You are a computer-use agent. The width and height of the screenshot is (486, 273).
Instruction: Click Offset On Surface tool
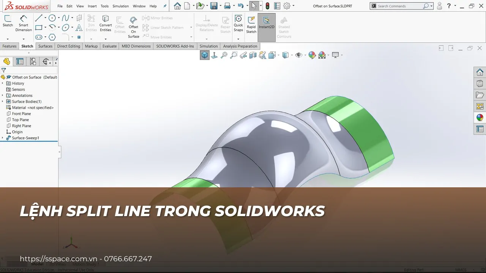coord(133,27)
